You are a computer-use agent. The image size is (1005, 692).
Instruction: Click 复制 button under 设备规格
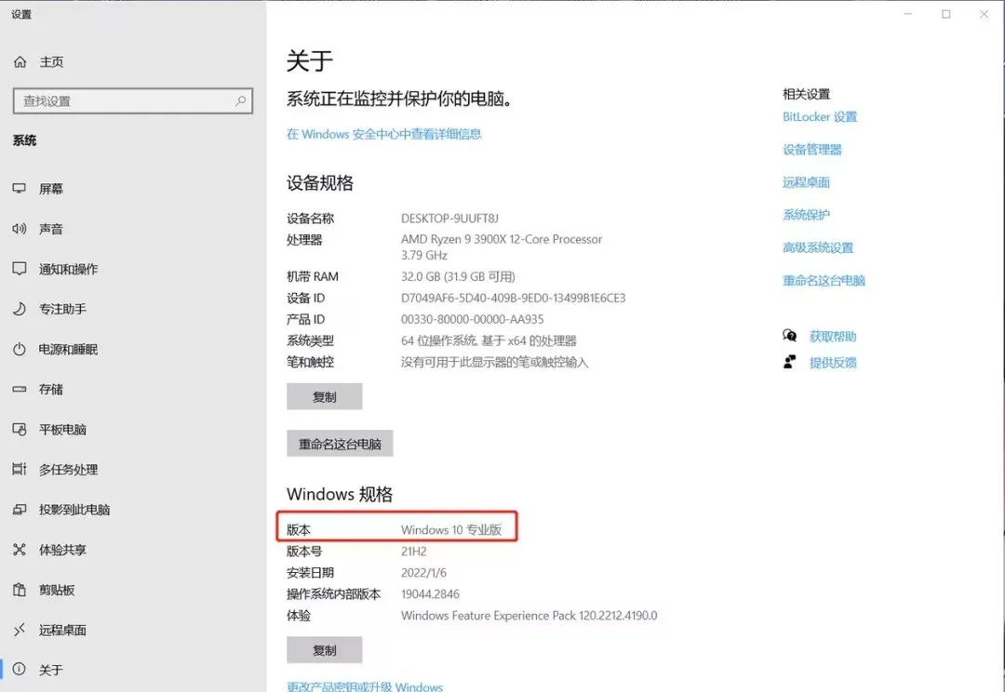click(325, 396)
